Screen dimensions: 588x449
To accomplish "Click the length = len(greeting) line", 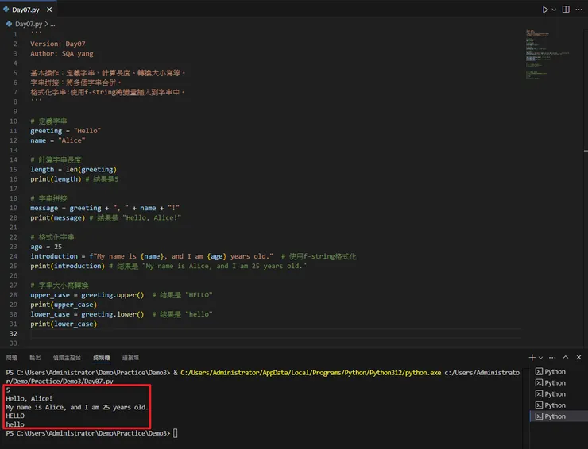I will click(x=73, y=169).
